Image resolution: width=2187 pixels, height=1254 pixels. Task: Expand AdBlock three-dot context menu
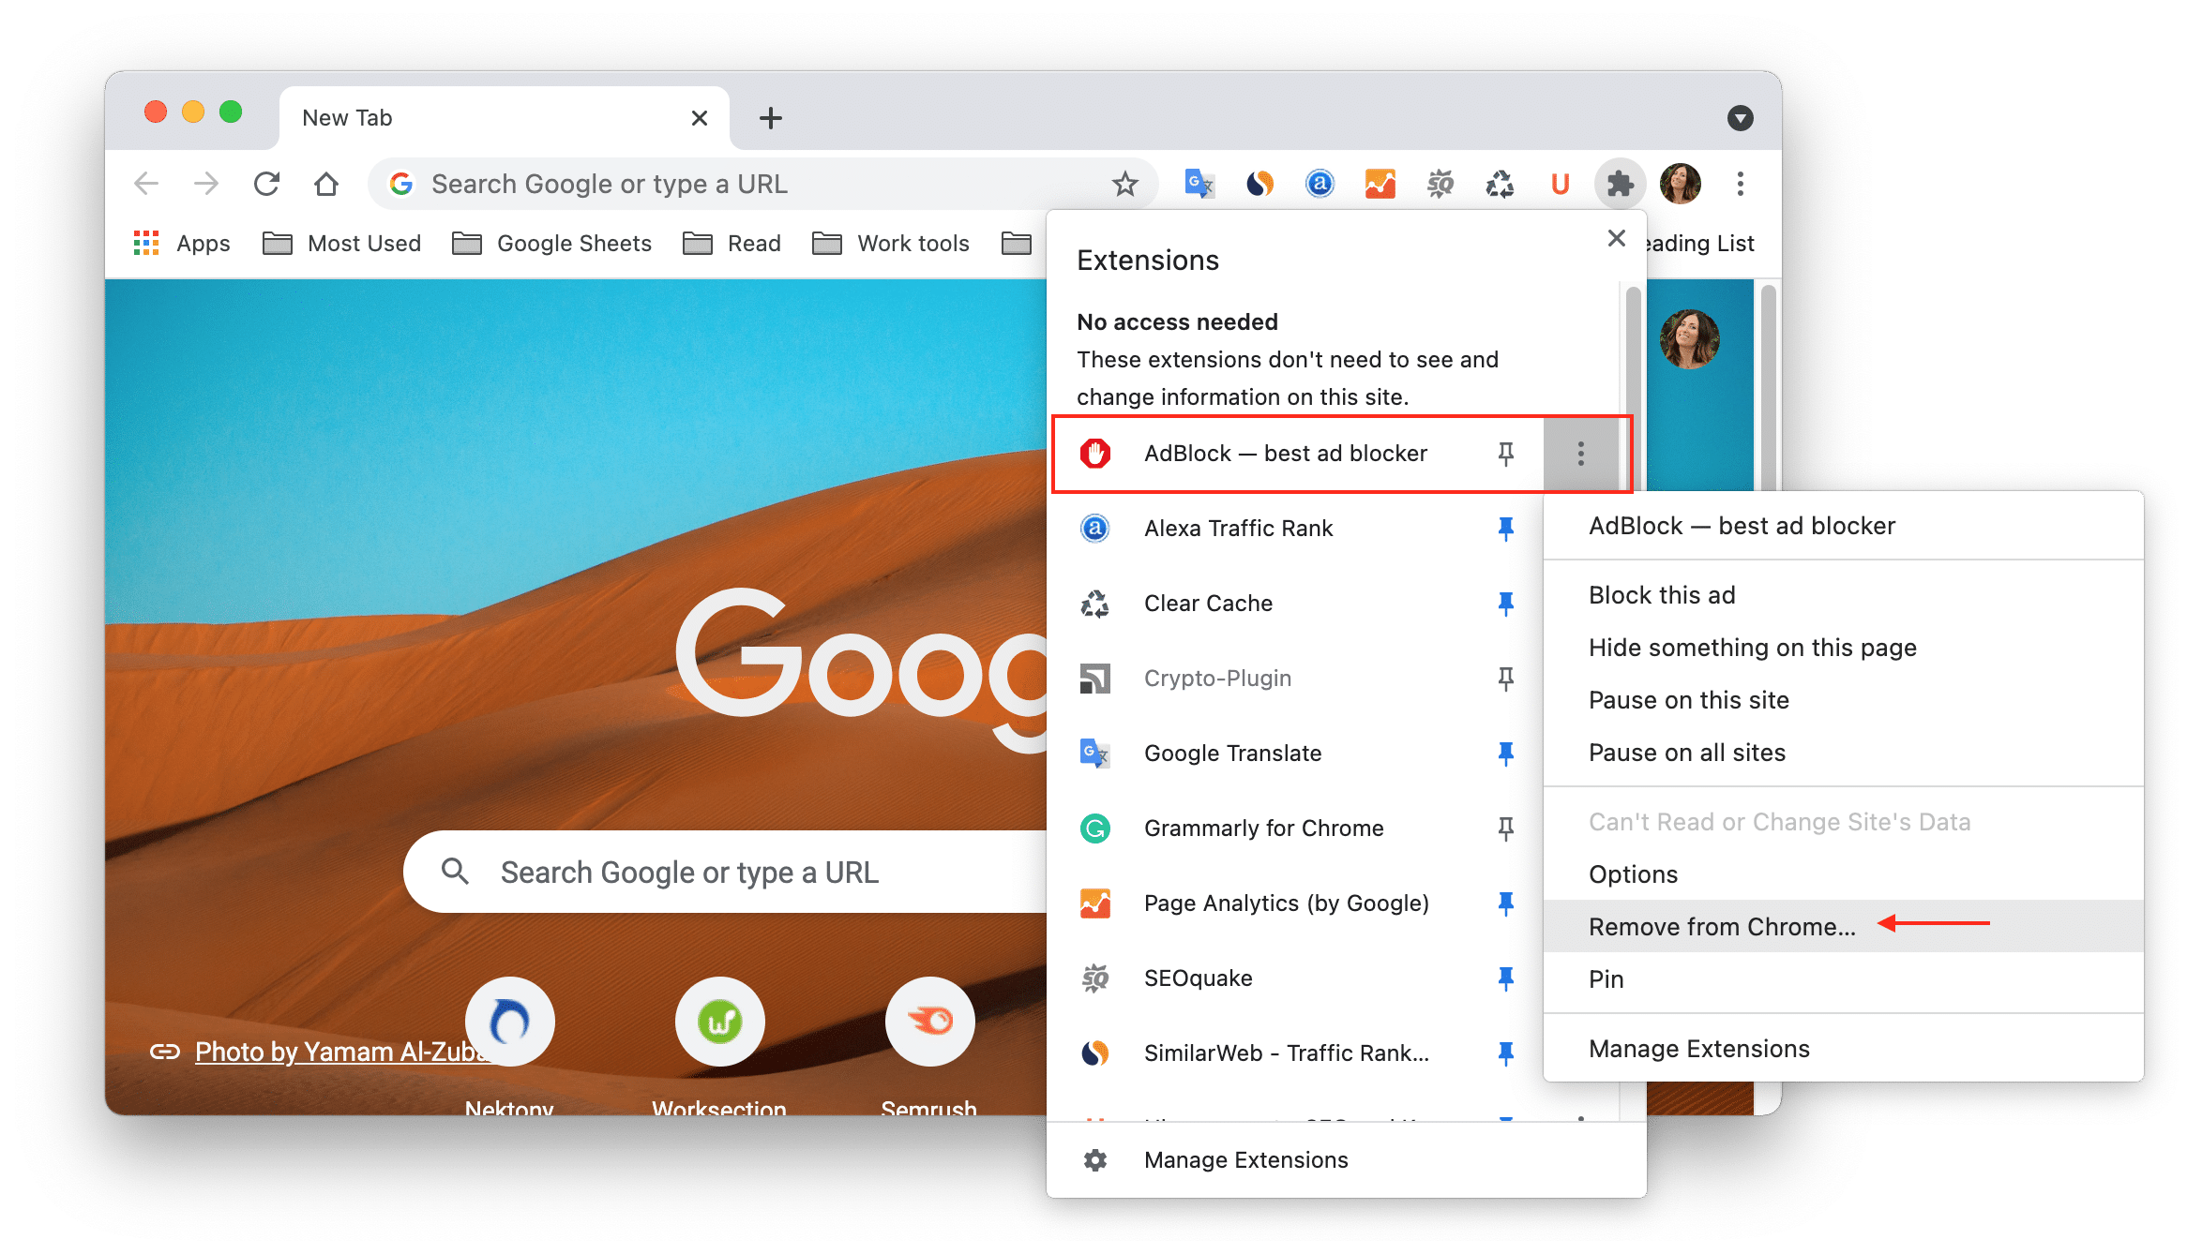pyautogui.click(x=1580, y=454)
